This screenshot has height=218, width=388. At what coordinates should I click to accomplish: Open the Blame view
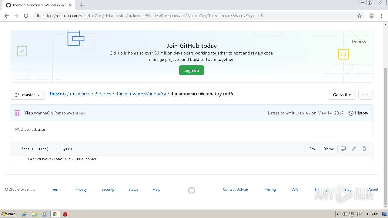click(329, 149)
